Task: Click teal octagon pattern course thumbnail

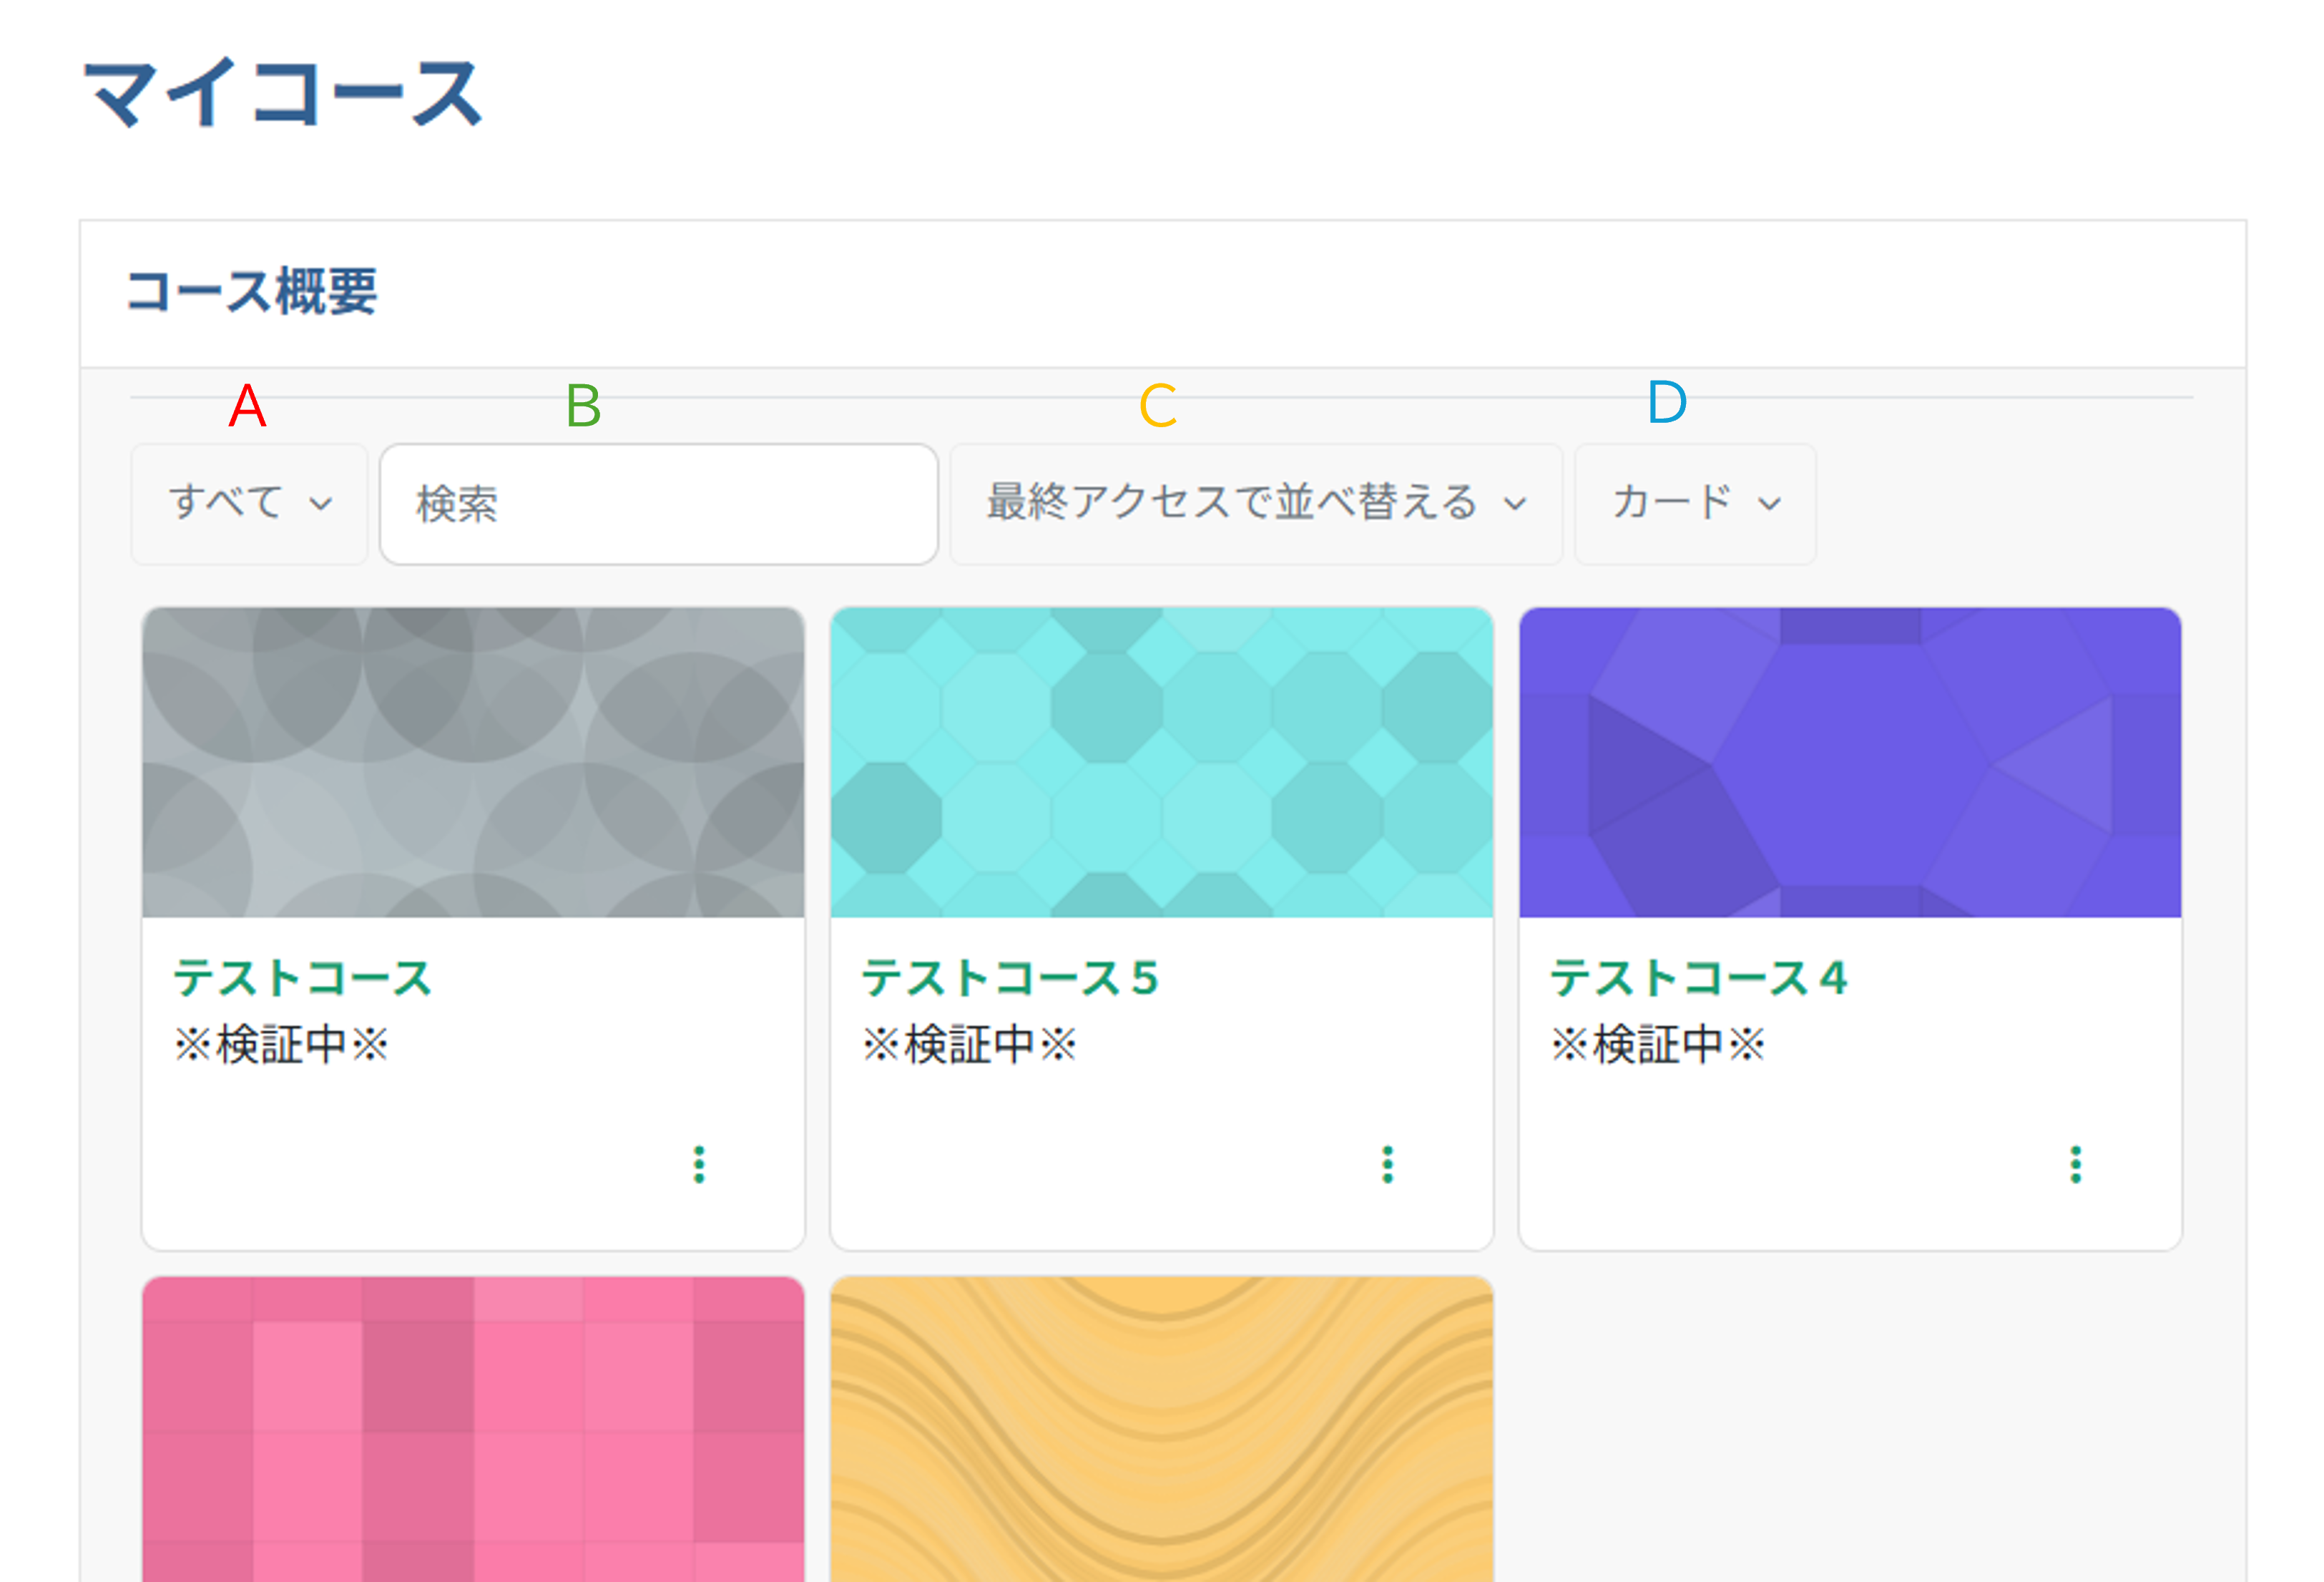Action: [x=1161, y=762]
